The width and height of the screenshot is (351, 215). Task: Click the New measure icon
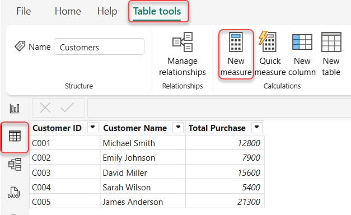pyautogui.click(x=236, y=42)
